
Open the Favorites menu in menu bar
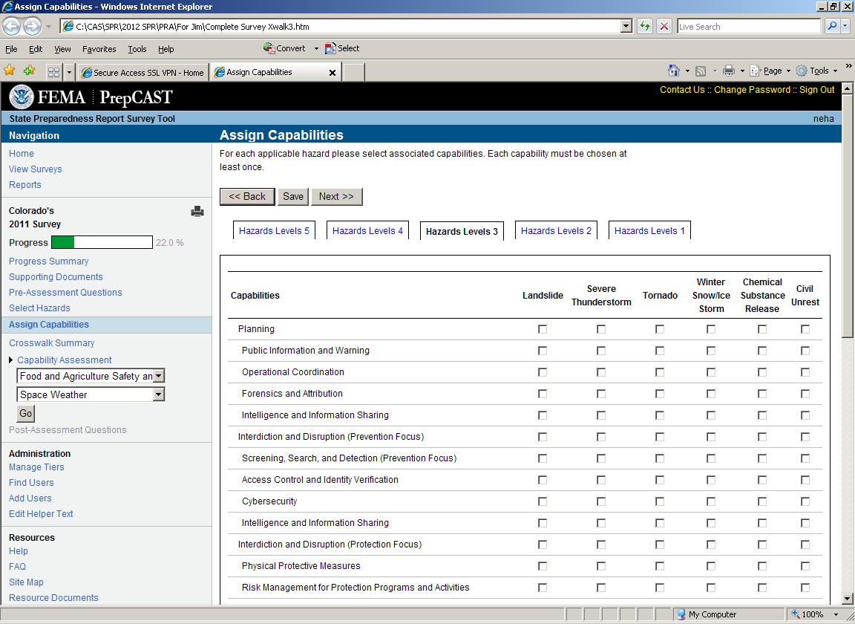click(99, 49)
